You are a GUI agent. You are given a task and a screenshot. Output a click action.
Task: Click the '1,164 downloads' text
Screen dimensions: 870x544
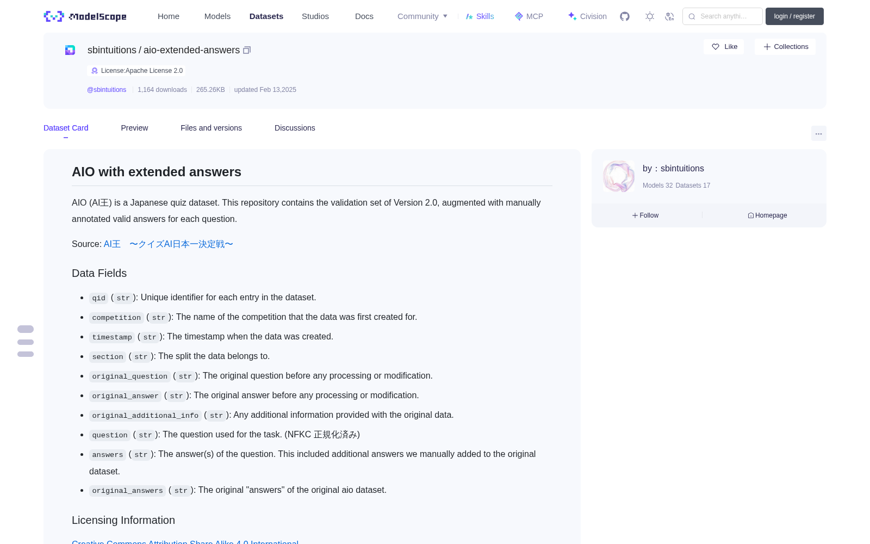[x=162, y=90]
